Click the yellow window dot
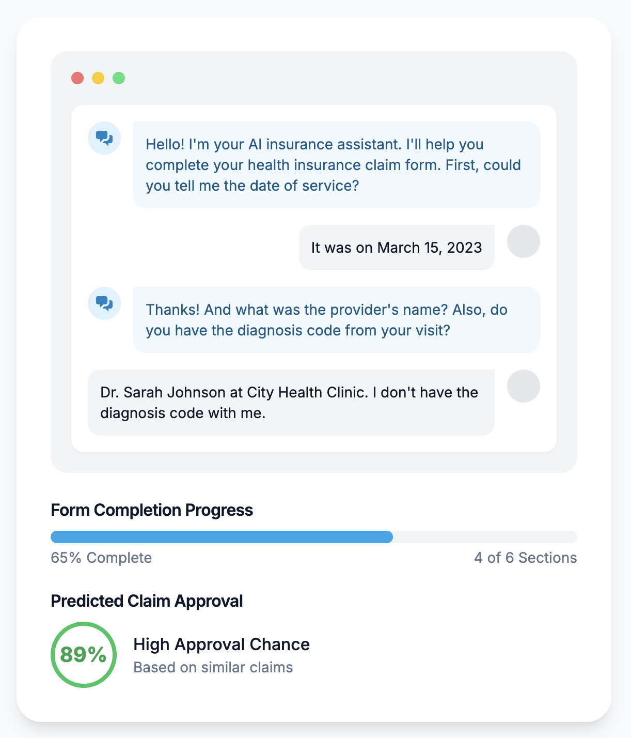This screenshot has height=738, width=631. [98, 78]
